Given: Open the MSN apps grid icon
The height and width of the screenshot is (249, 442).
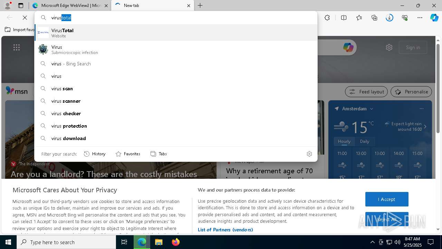Looking at the screenshot, I should click(17, 47).
